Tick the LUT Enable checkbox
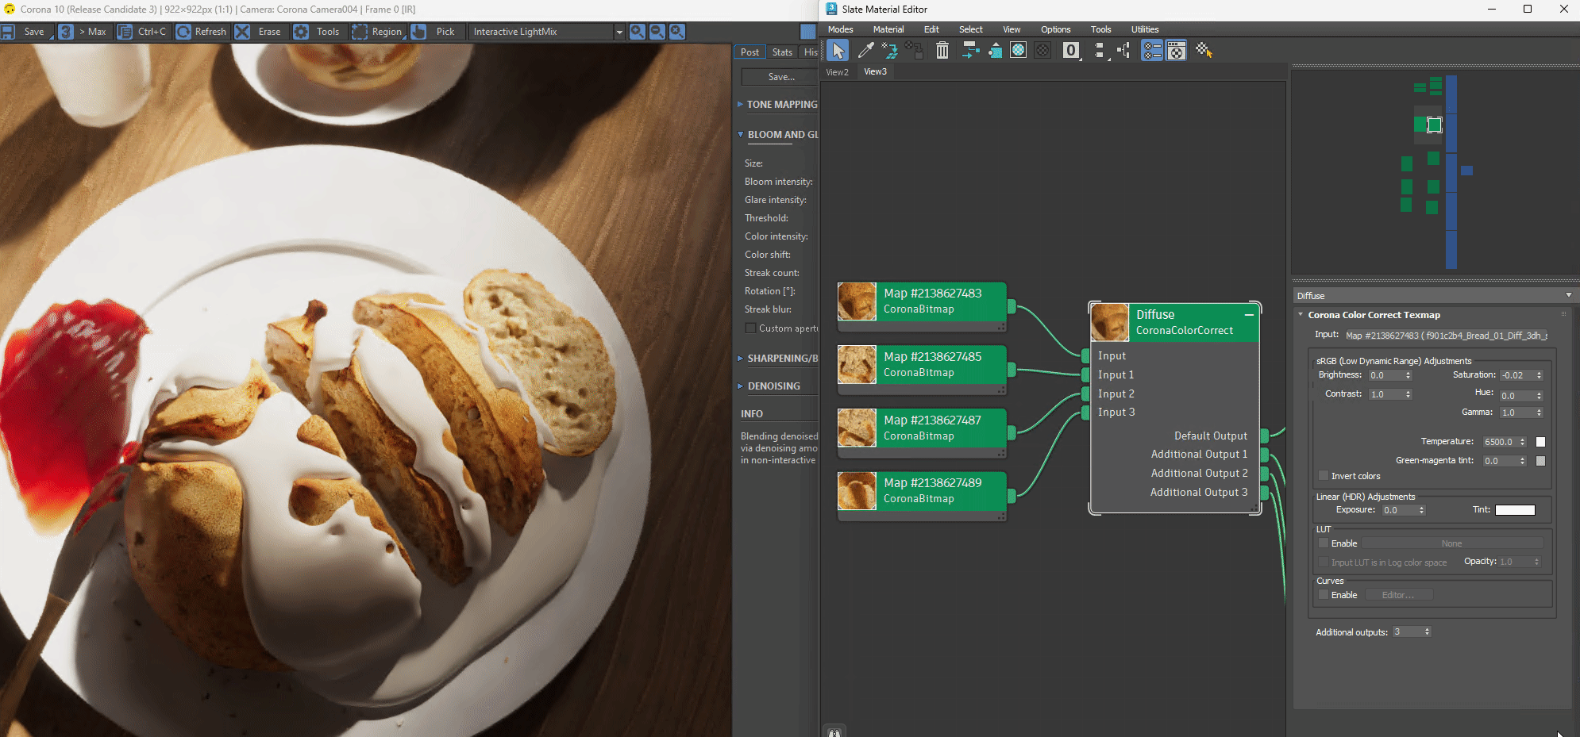The width and height of the screenshot is (1580, 737). [1324, 543]
